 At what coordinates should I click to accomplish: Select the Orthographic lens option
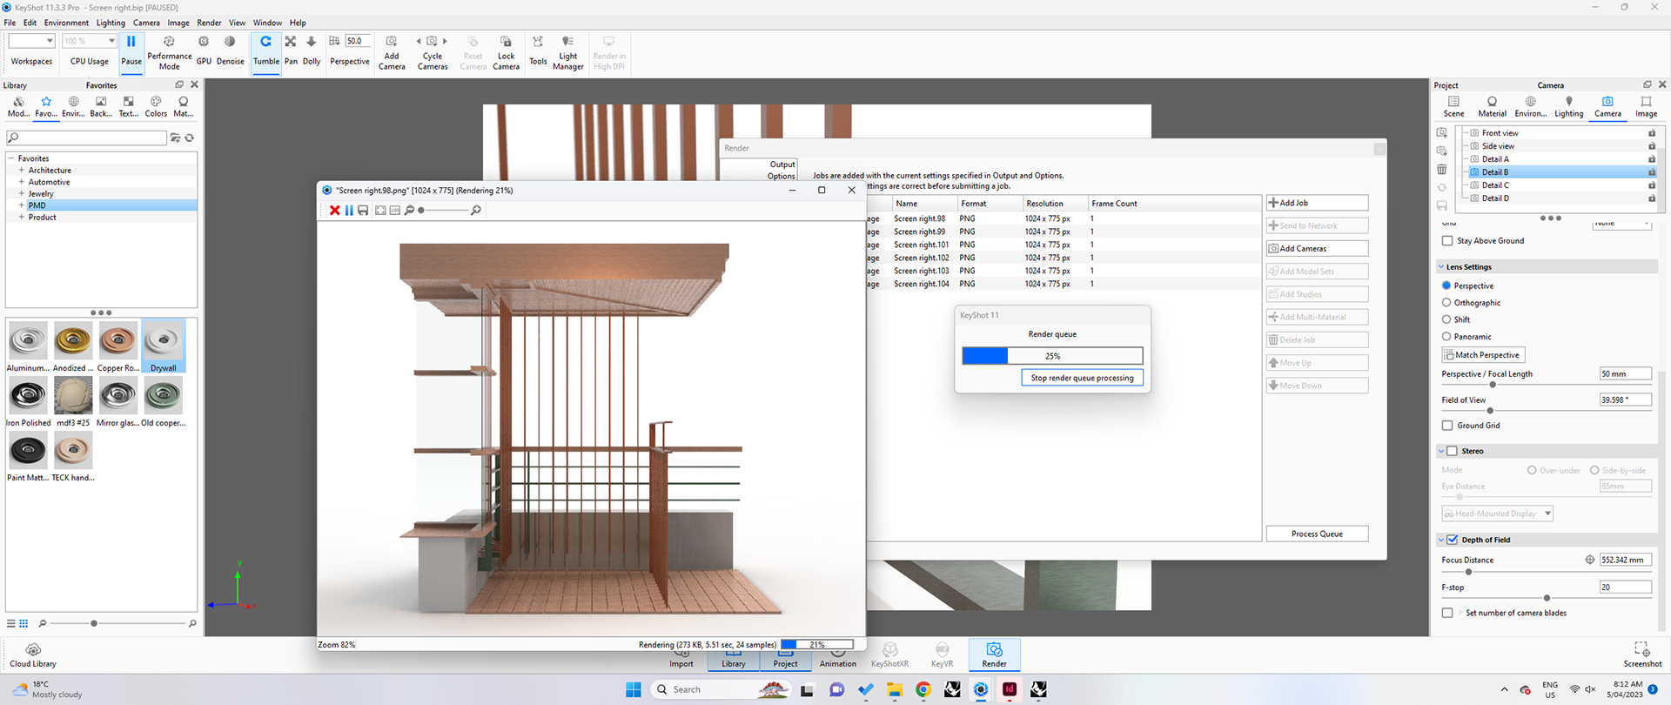[1446, 303]
